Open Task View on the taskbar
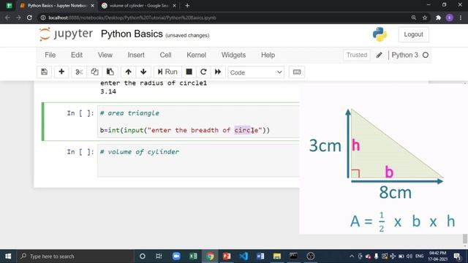This screenshot has width=468, height=263. tap(159, 256)
